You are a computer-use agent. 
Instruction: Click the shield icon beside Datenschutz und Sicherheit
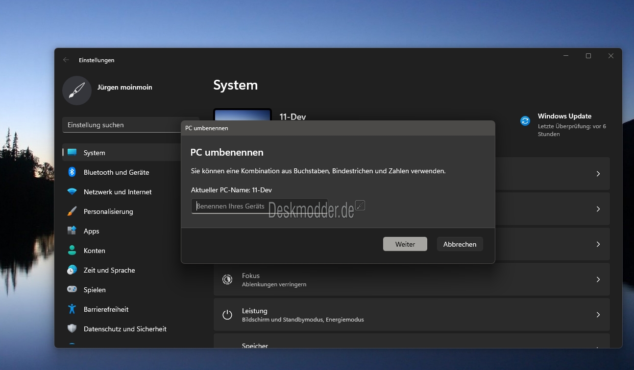(x=72, y=328)
